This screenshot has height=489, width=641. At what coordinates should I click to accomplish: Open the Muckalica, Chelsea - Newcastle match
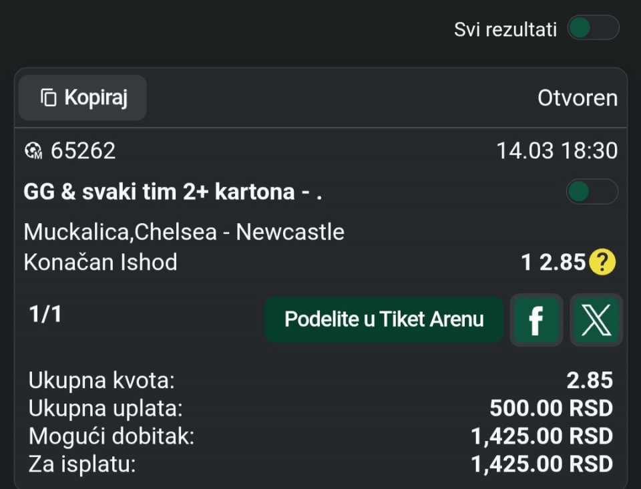click(x=184, y=232)
